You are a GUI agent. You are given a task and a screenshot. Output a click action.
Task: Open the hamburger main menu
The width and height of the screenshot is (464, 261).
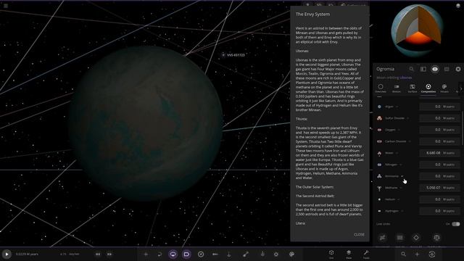[x=6, y=6]
